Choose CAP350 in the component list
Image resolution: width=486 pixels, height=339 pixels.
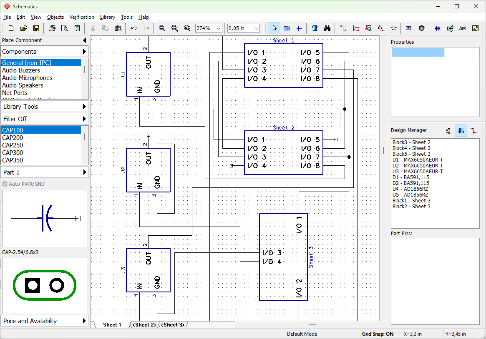click(x=41, y=160)
